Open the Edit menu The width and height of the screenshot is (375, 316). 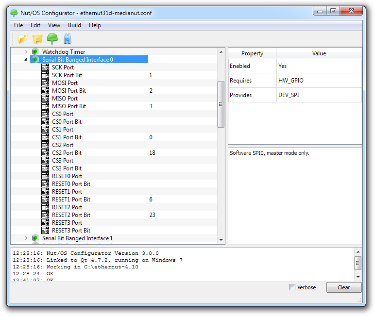(35, 25)
